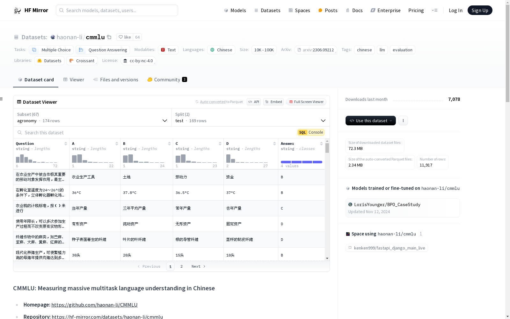Focus the top search models field
Image resolution: width=510 pixels, height=319 pixels.
coord(117,10)
